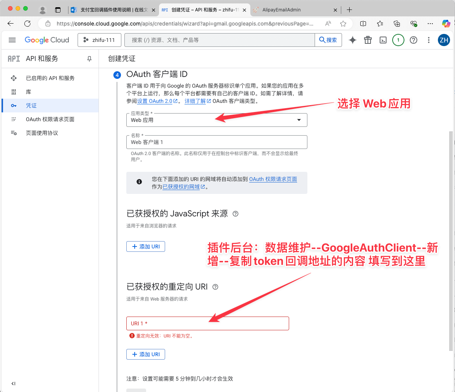Viewport: 455px width, 392px height.
Task: Open the free trial gift icon
Action: coord(368,40)
